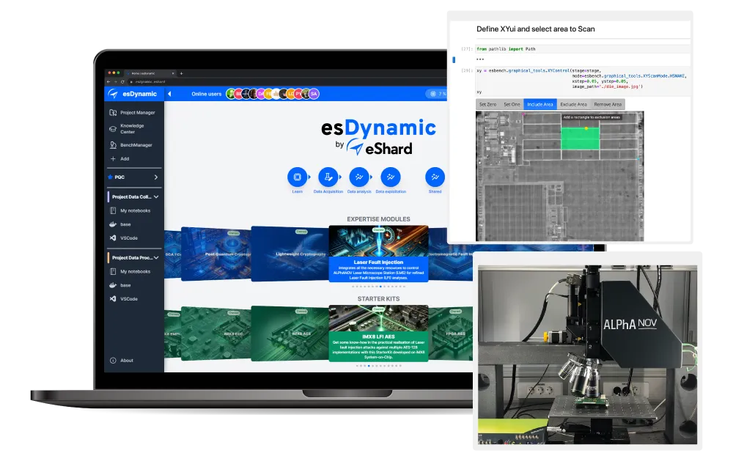Click the Data exploitation icon

(391, 177)
